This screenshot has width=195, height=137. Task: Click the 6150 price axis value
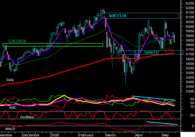pyautogui.click(x=190, y=12)
